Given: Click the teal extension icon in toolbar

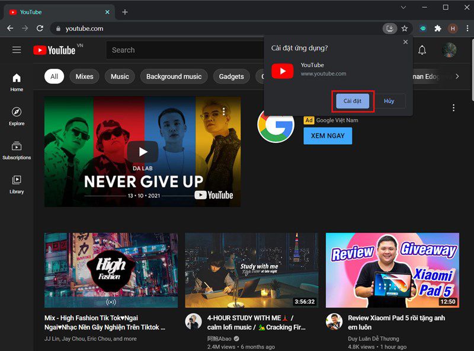Looking at the screenshot, I should (x=423, y=28).
